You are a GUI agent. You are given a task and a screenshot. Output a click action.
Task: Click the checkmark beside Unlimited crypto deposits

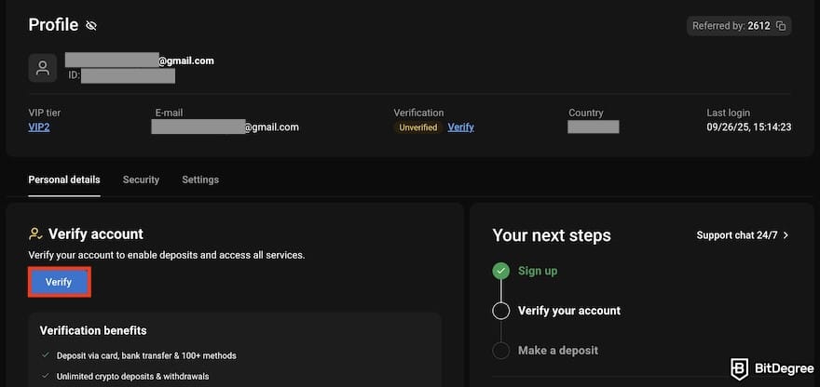tap(46, 377)
